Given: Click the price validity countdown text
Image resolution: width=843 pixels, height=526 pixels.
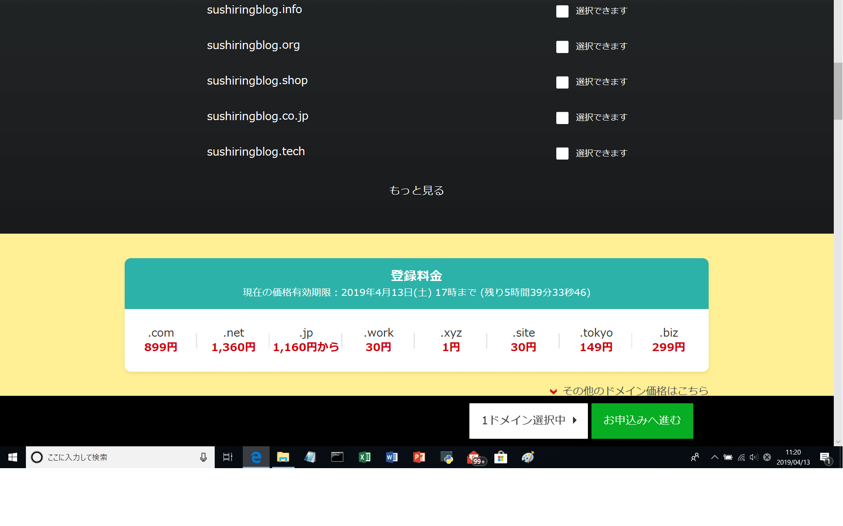Looking at the screenshot, I should pos(417,292).
